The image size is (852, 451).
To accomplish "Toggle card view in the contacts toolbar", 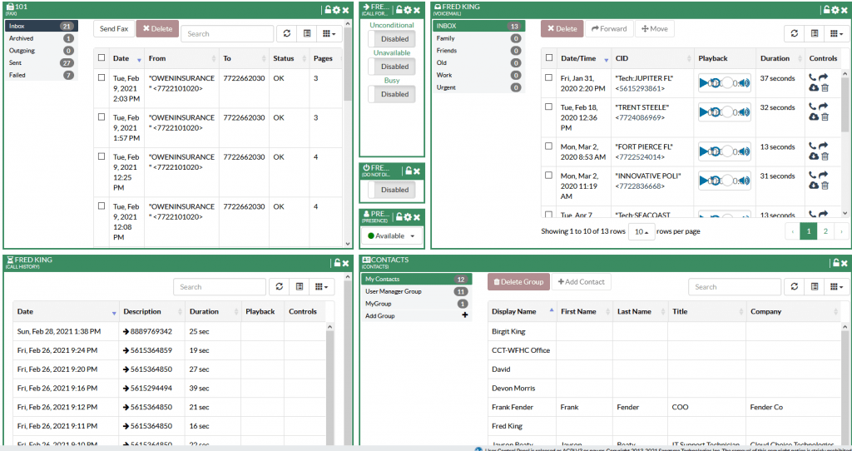I will (x=814, y=287).
